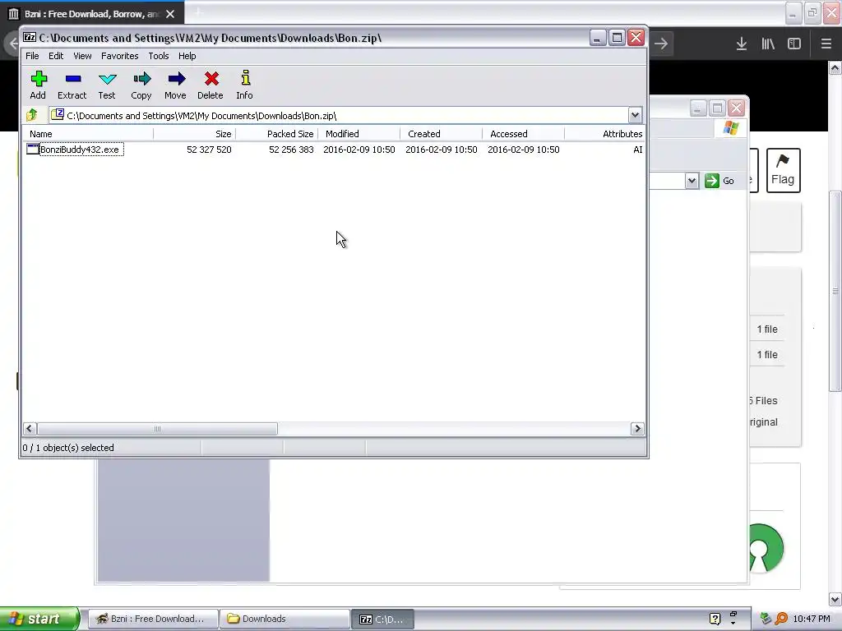
Task: Click the size value 52 327 520
Action: click(209, 150)
